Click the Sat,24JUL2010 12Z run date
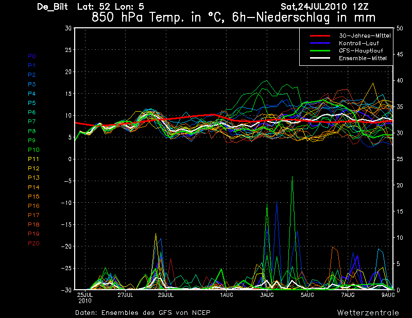 pos(324,7)
